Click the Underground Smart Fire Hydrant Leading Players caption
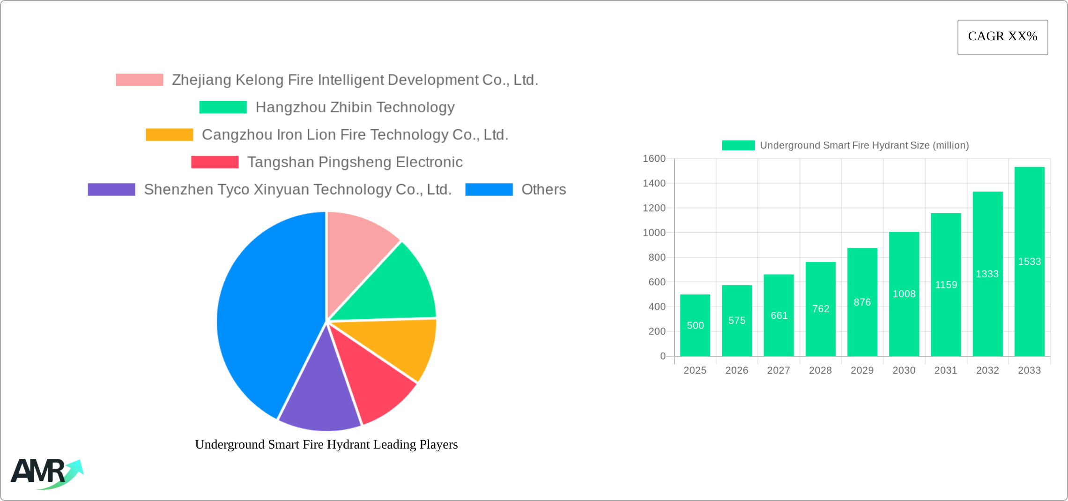The width and height of the screenshot is (1068, 501). coord(326,444)
